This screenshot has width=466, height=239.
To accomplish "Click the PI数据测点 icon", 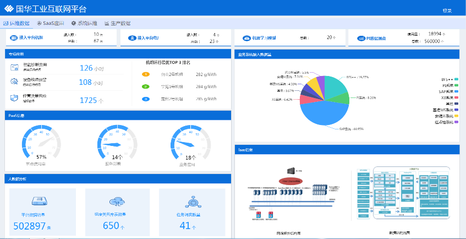I will [x=361, y=38].
